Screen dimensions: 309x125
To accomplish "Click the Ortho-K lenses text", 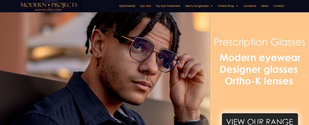I will (259, 81).
